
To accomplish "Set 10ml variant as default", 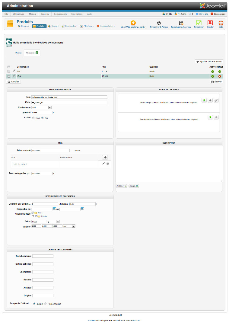I will pyautogui.click(x=219, y=76).
